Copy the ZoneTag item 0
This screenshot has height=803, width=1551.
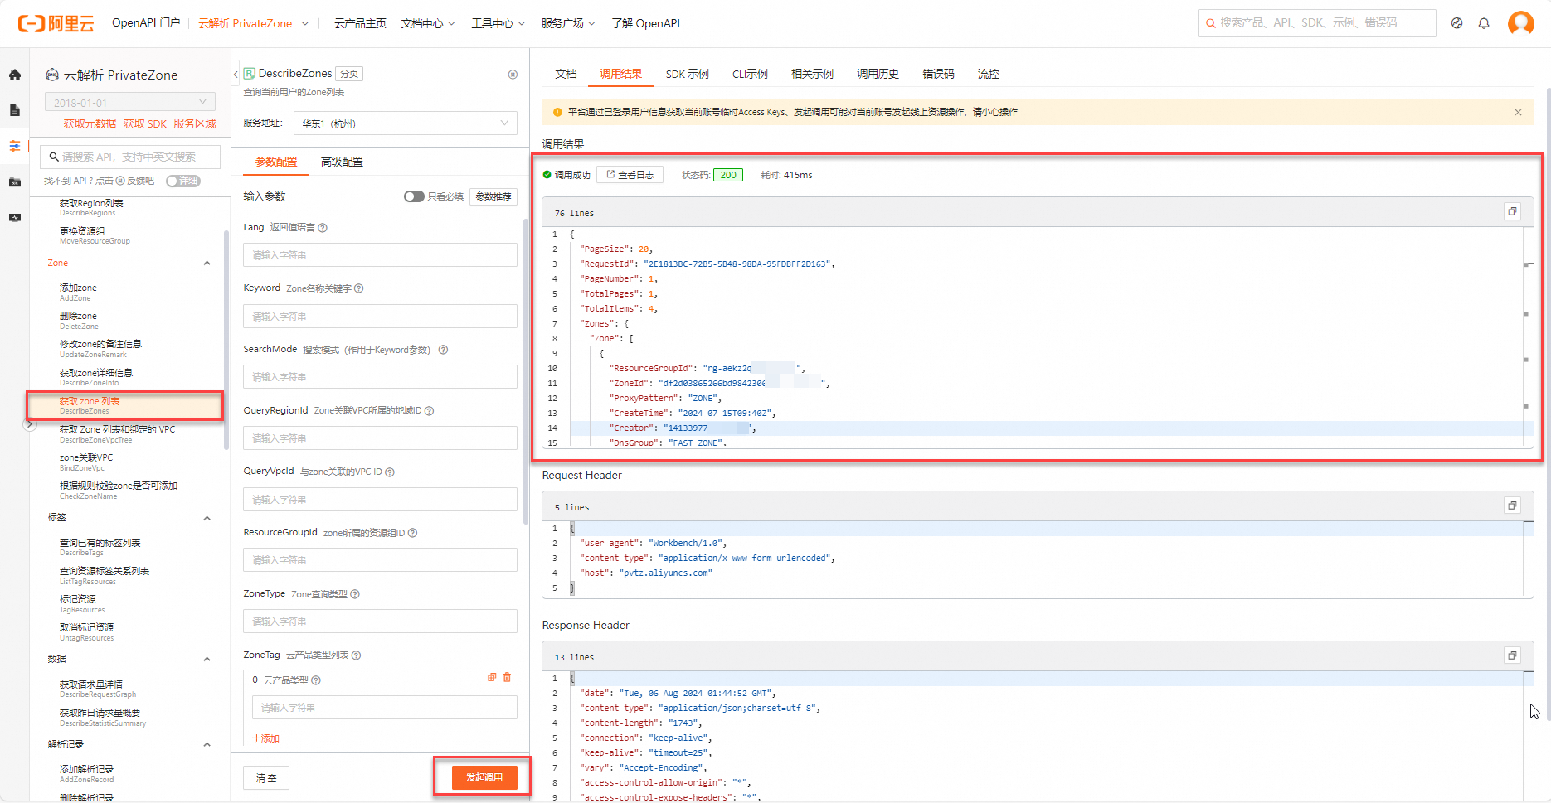coord(492,678)
